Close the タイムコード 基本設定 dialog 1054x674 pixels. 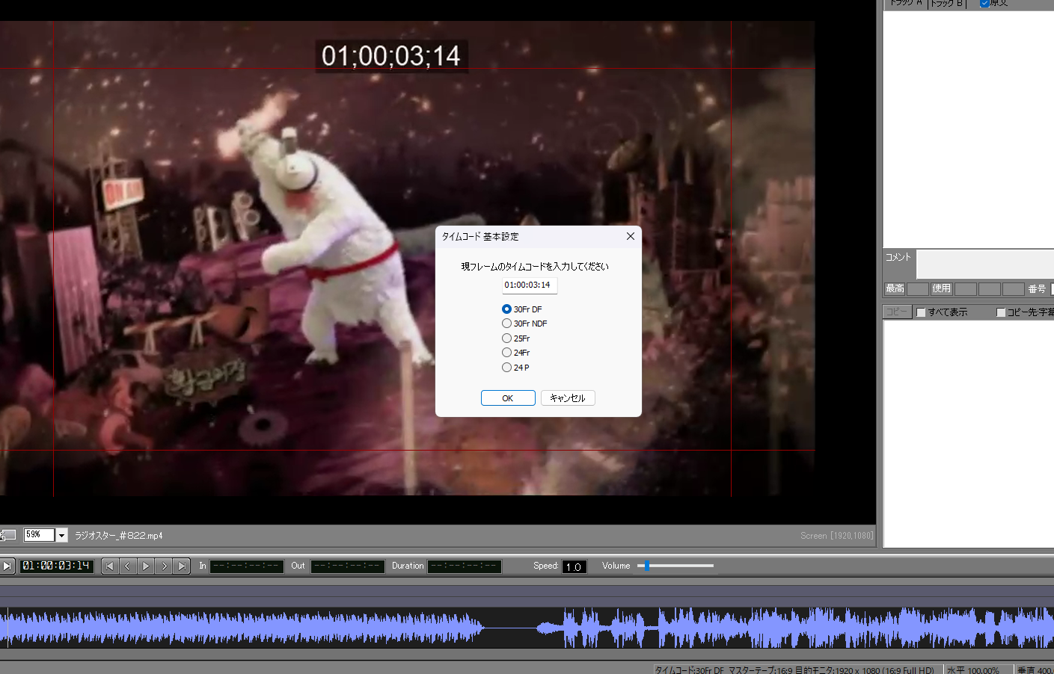[x=631, y=236]
